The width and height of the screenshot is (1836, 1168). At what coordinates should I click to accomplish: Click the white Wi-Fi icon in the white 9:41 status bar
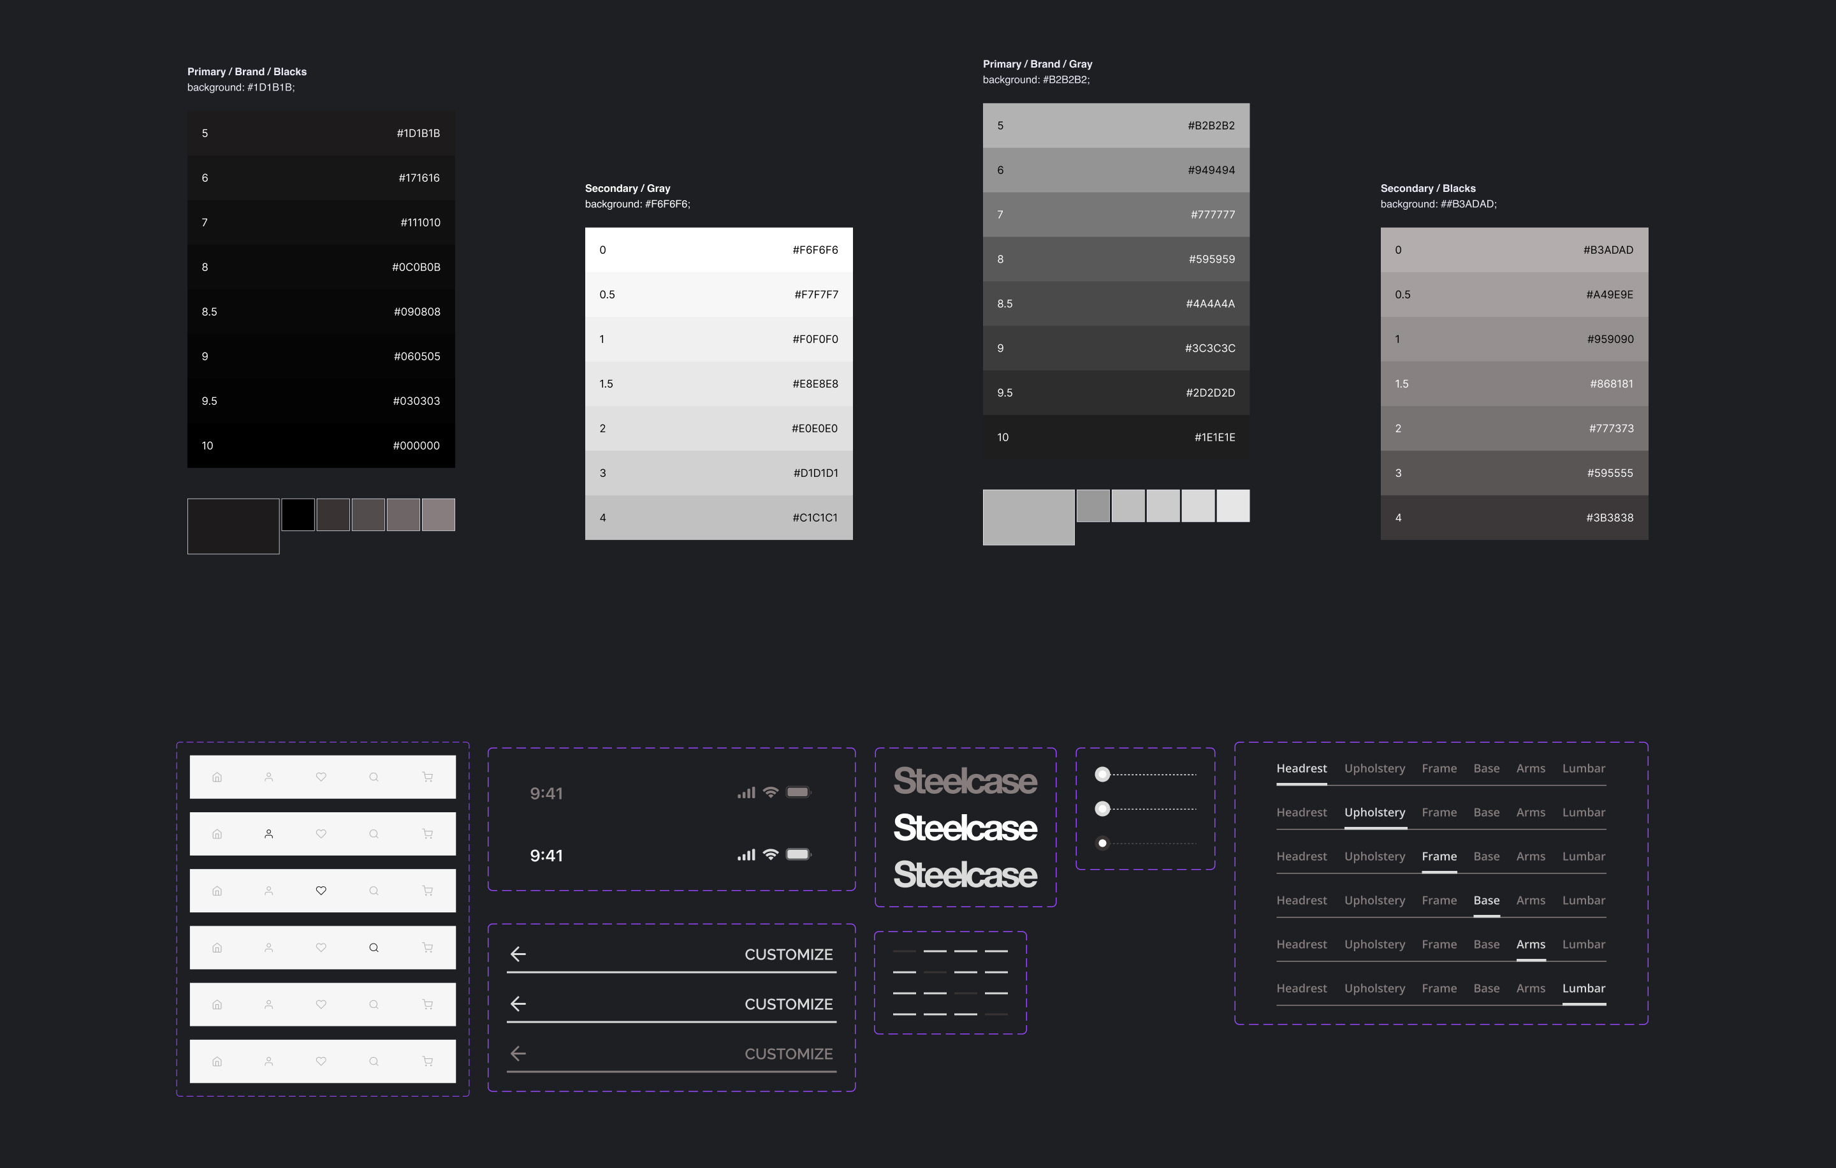tap(771, 855)
